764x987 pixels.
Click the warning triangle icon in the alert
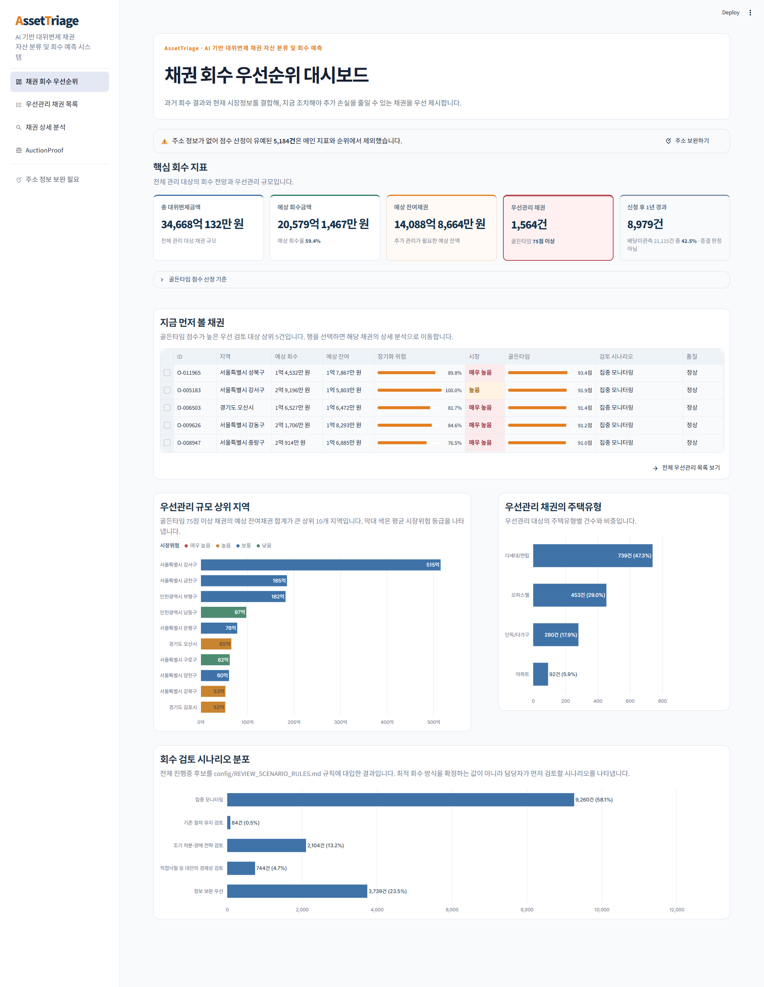pyautogui.click(x=164, y=141)
